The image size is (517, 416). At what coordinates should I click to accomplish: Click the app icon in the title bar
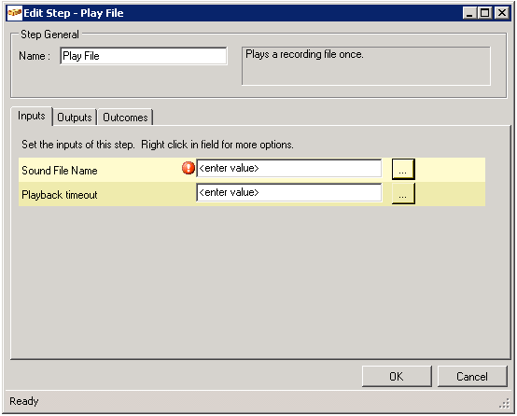point(15,13)
